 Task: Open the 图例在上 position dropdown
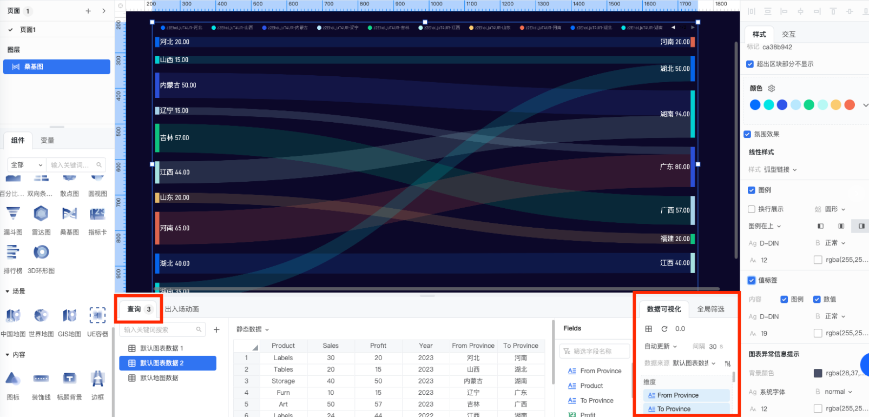coord(765,226)
